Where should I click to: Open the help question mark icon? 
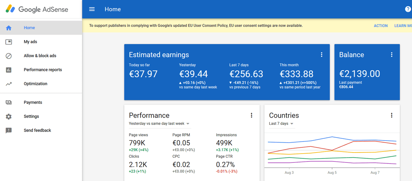pyautogui.click(x=408, y=9)
